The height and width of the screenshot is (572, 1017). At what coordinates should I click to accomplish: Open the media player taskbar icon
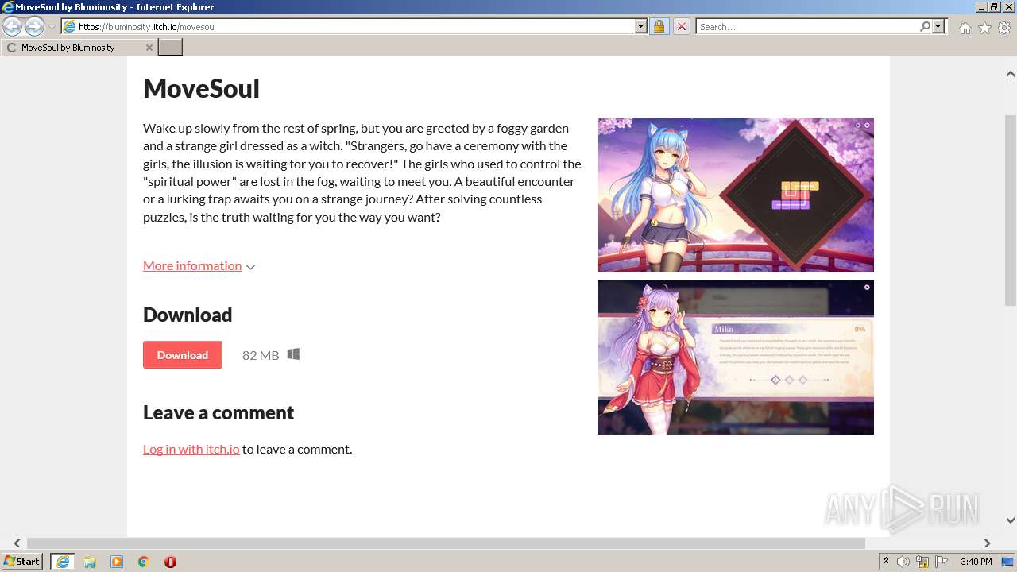pos(117,562)
